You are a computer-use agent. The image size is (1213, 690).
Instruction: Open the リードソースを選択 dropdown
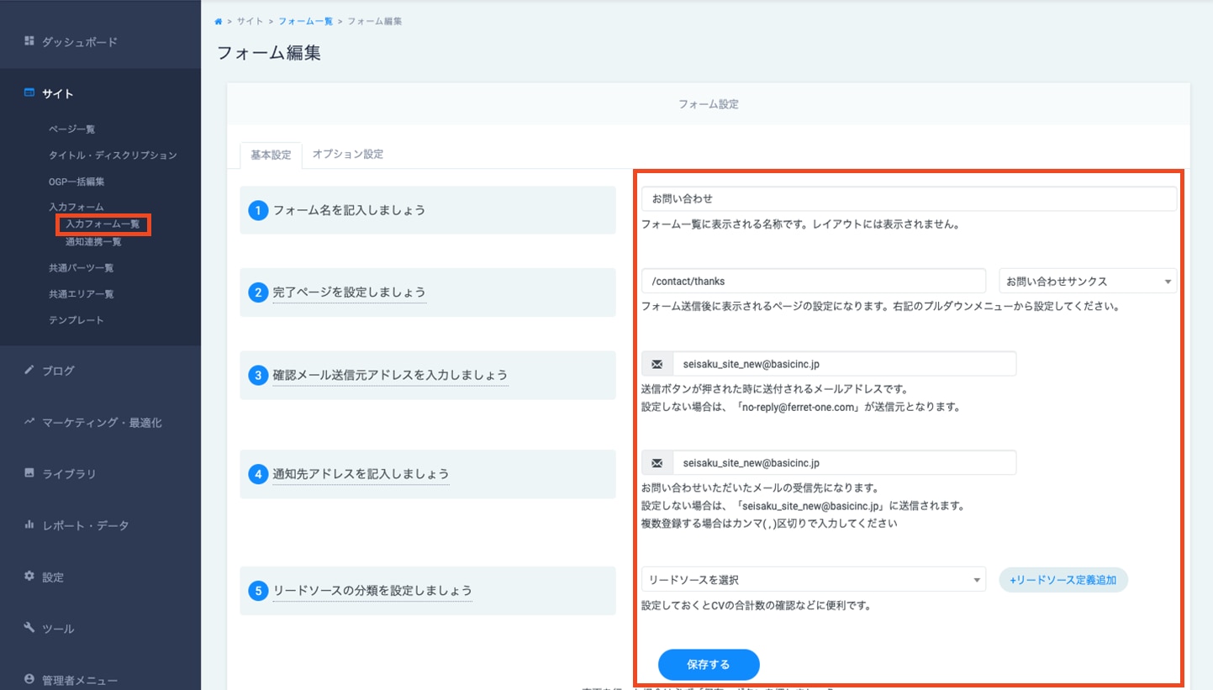tap(814, 580)
